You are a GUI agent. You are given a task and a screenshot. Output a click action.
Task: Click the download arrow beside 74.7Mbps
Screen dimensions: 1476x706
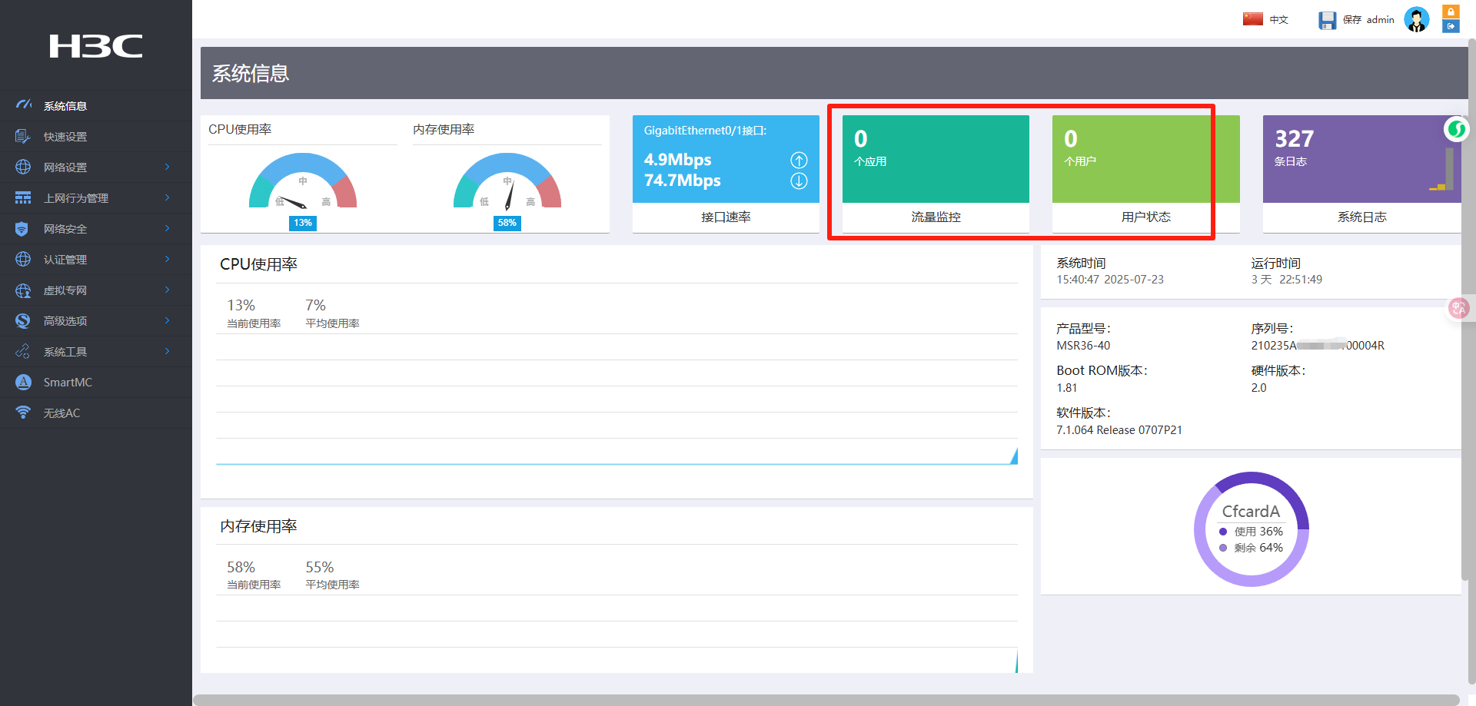tap(799, 181)
